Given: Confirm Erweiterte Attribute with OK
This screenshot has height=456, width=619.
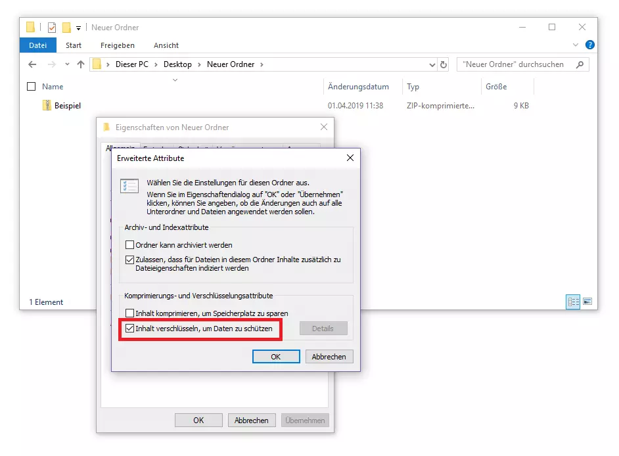Looking at the screenshot, I should coord(276,357).
